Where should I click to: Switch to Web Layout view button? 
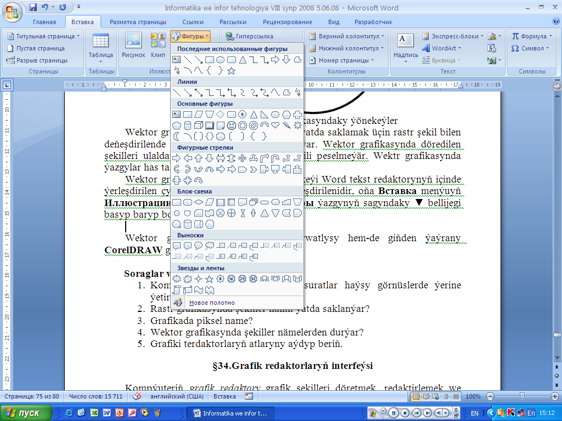(436, 396)
